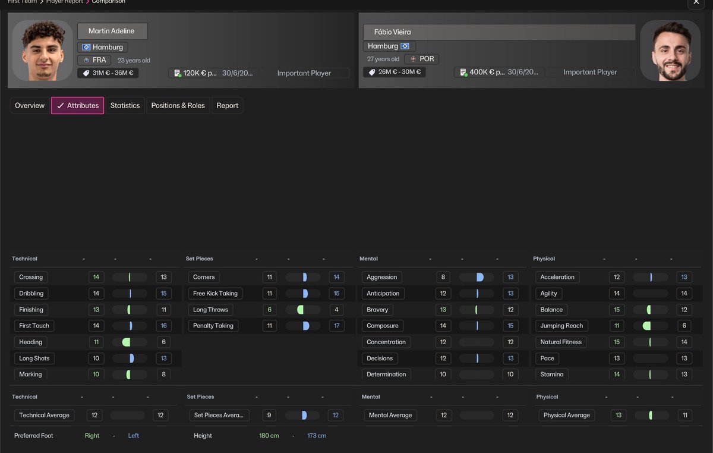This screenshot has width=713, height=453.
Task: Click the '180 cm' height value
Action: click(x=269, y=436)
